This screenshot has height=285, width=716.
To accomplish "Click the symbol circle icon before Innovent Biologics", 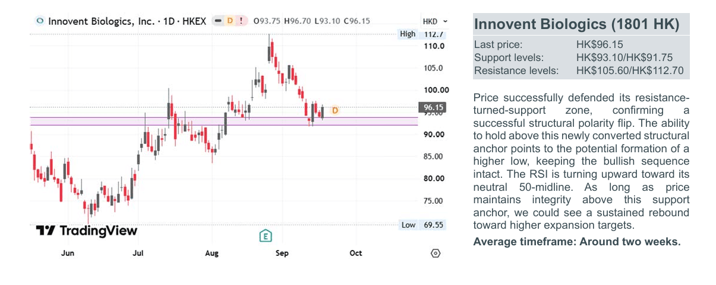I will pos(40,21).
